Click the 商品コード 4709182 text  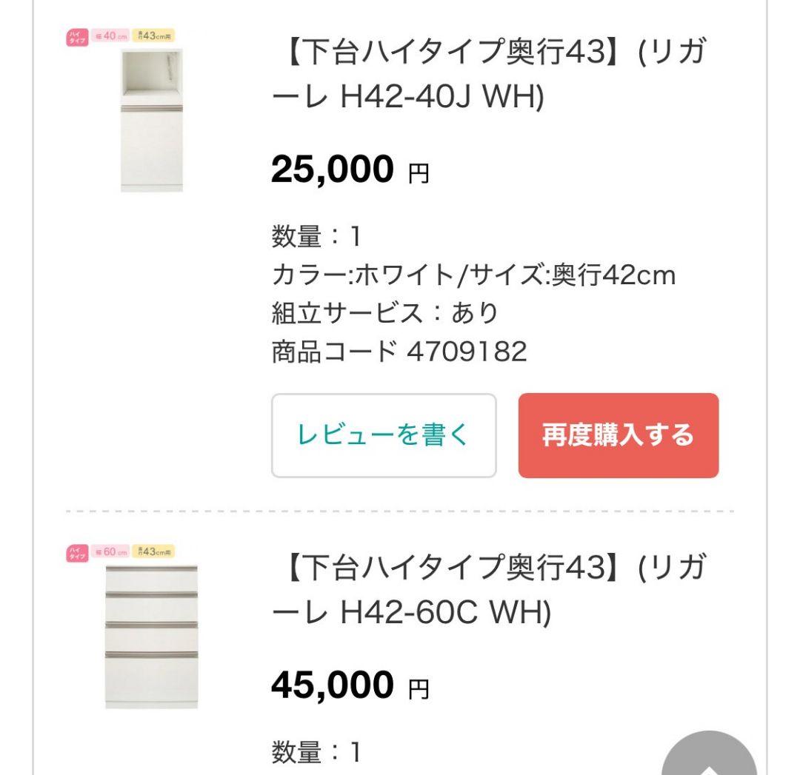[399, 352]
